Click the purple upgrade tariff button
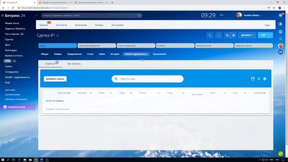The image size is (288, 162). (x=18, y=107)
